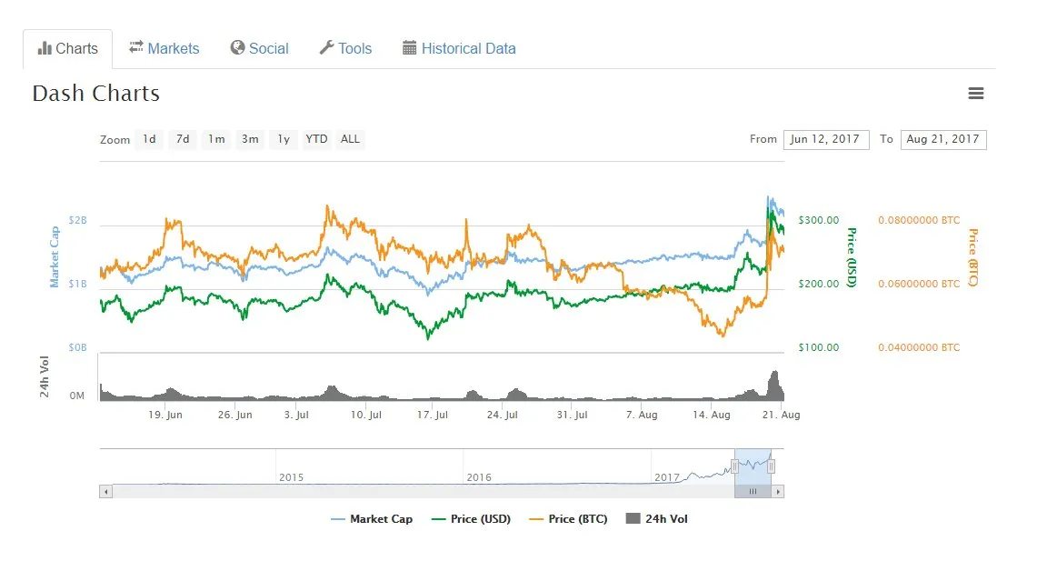Toggle the Price (USD) series in legend
Screen dimensions: 1037x561
point(471,519)
